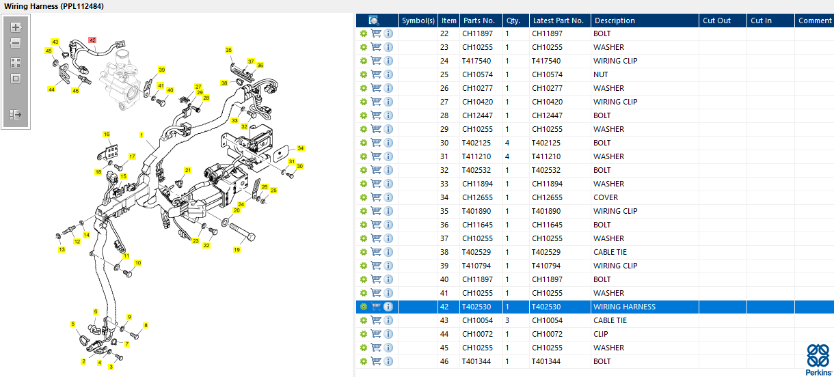Viewport: 834px width, 377px height.
Task: Click green gear icon for item 27
Action: coord(364,102)
